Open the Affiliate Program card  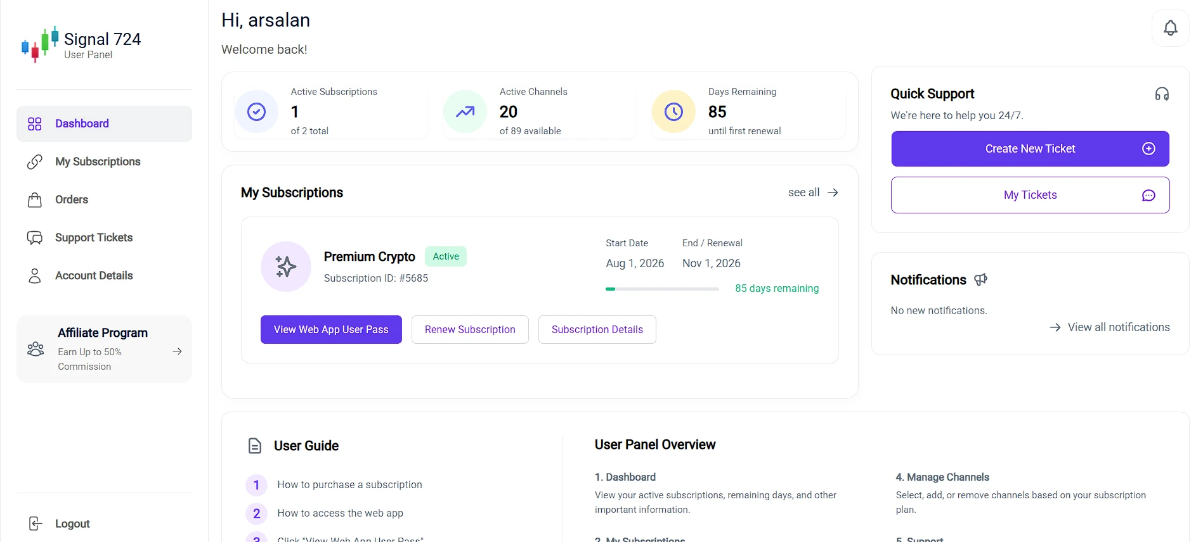click(104, 349)
